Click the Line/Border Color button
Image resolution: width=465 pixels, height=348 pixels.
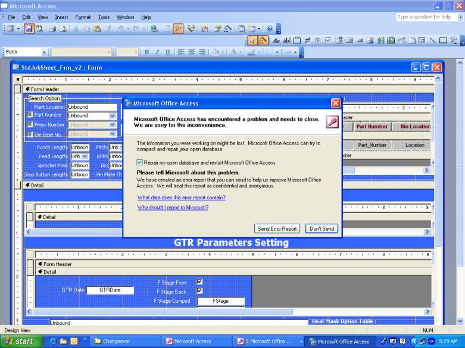pyautogui.click(x=251, y=52)
